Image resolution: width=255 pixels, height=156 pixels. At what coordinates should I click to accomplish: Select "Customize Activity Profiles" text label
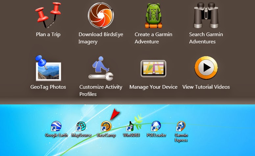pos(101,90)
